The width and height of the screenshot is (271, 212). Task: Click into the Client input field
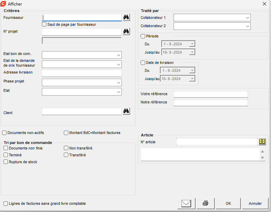82,111
